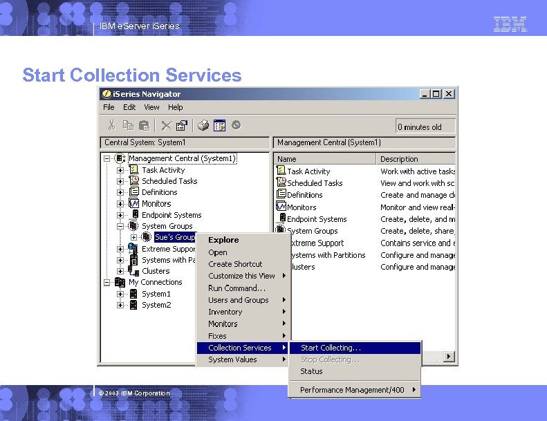Open the File menu
This screenshot has width=547, height=421.
pyautogui.click(x=109, y=107)
